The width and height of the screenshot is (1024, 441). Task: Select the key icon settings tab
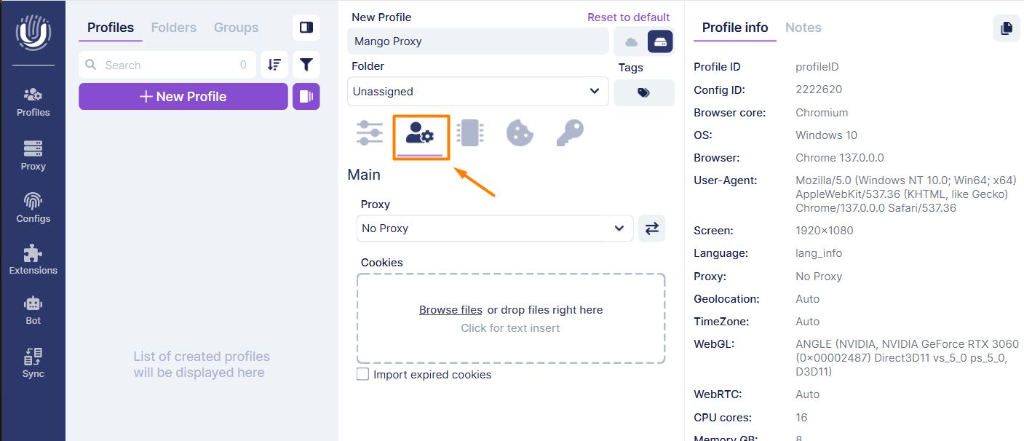point(570,133)
